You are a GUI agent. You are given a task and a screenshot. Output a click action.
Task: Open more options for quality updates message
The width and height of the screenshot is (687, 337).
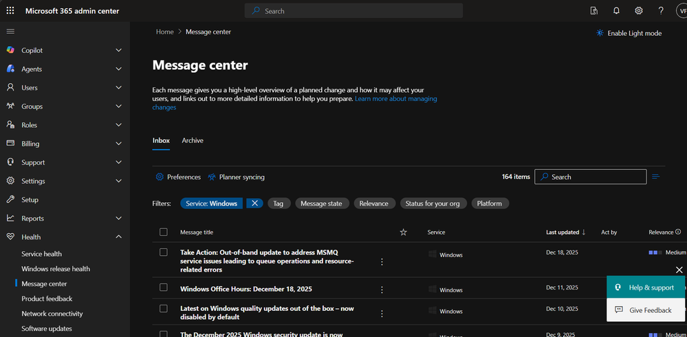point(382,314)
